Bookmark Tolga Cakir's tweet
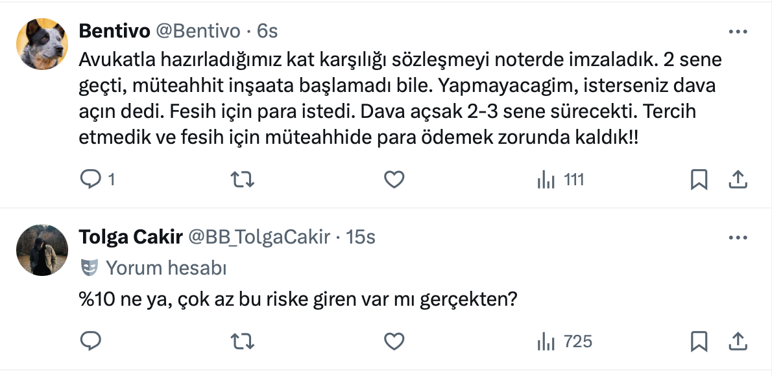 [699, 341]
